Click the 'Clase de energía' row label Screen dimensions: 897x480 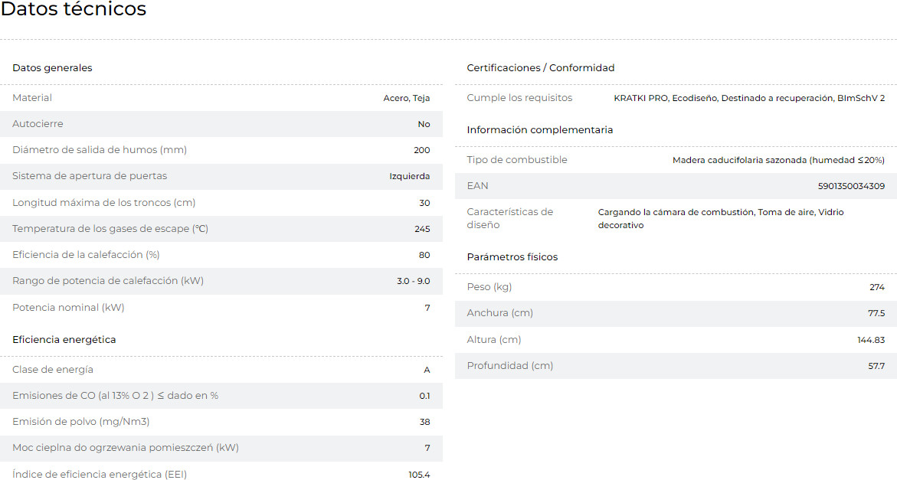point(53,370)
